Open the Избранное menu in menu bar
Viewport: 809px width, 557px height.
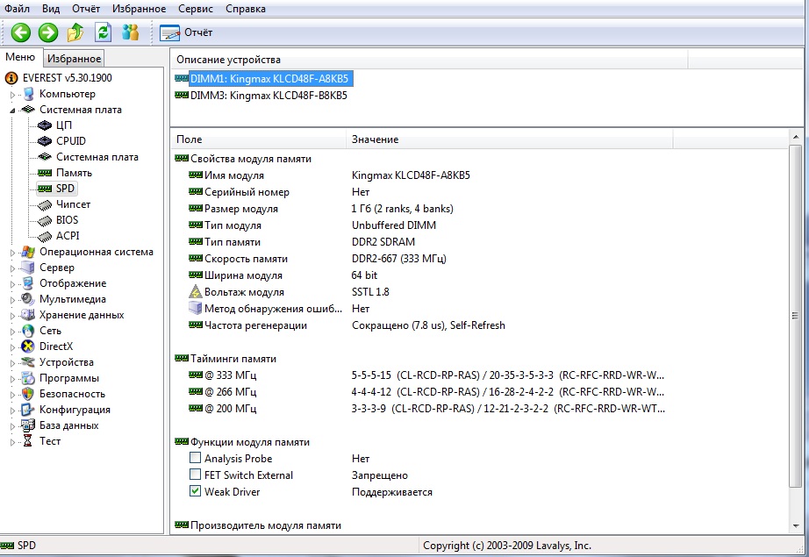[x=139, y=9]
